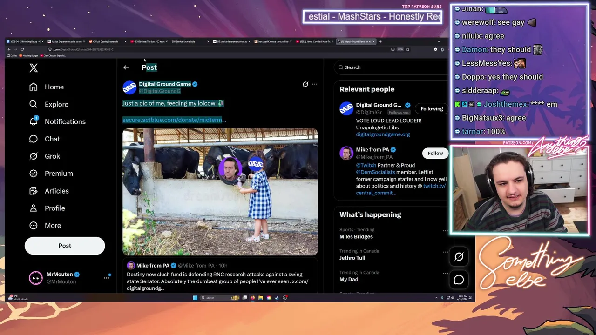This screenshot has height=335, width=596.
Task: Open the Jethro Tull trending topic
Action: pyautogui.click(x=352, y=258)
